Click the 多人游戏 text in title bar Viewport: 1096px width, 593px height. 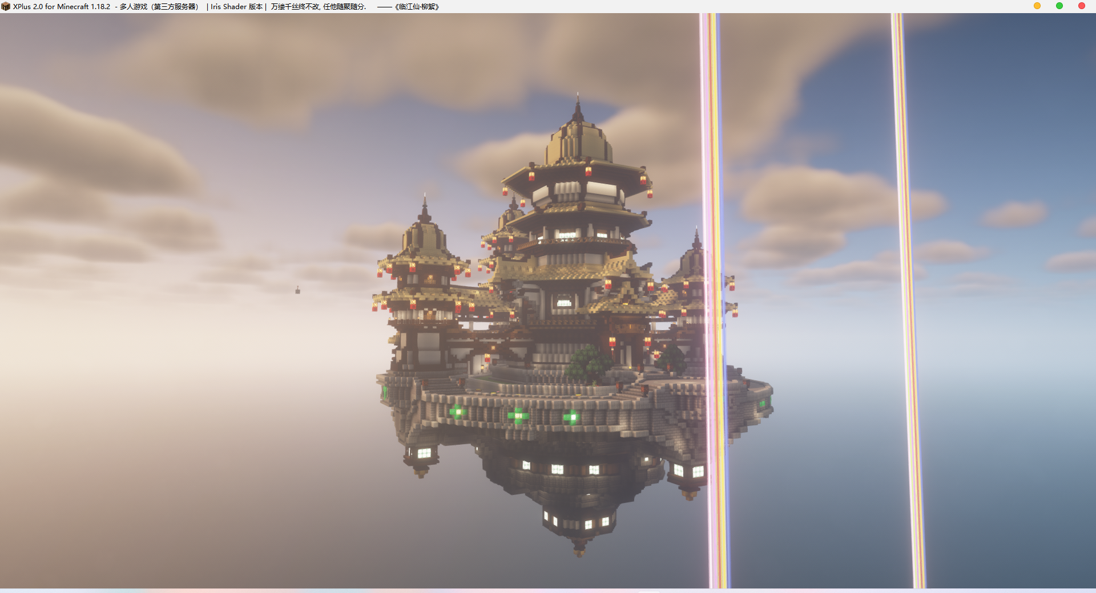pyautogui.click(x=133, y=7)
